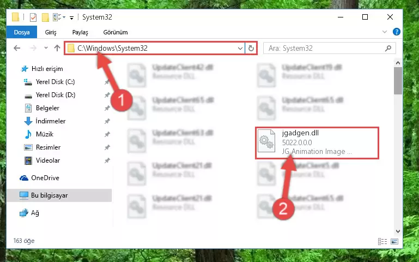Image resolution: width=419 pixels, height=262 pixels.
Task: Click the vertical scrollbar thumb
Action: click(x=398, y=81)
